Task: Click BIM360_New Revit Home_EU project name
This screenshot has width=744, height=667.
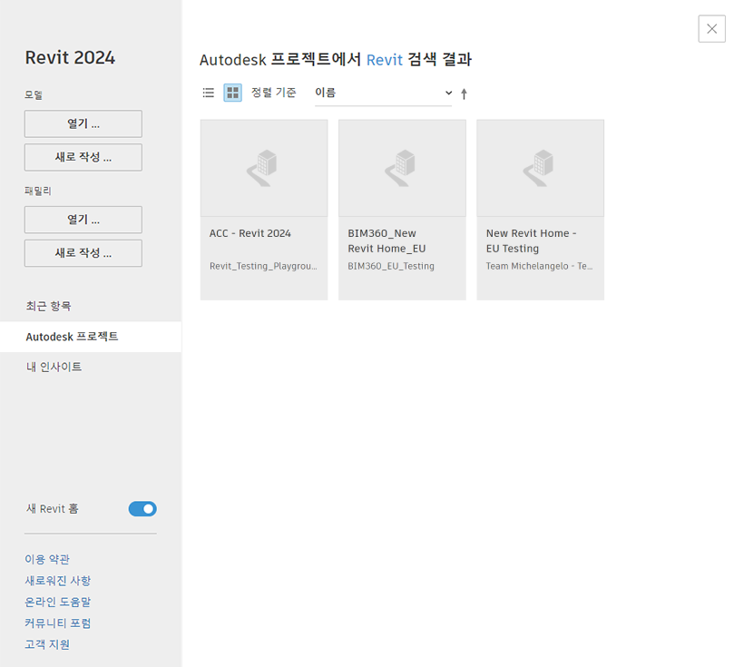Action: (387, 241)
